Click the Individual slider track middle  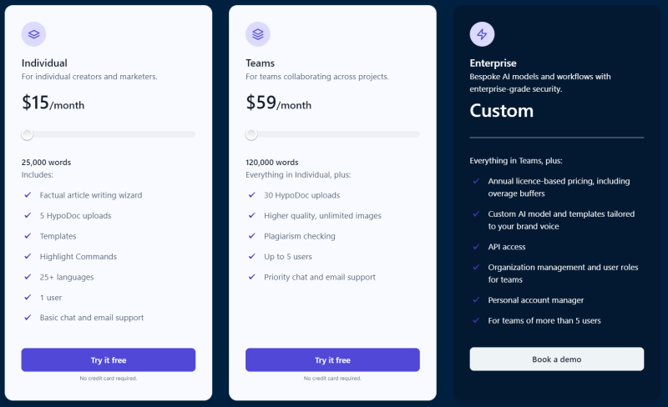(x=109, y=134)
